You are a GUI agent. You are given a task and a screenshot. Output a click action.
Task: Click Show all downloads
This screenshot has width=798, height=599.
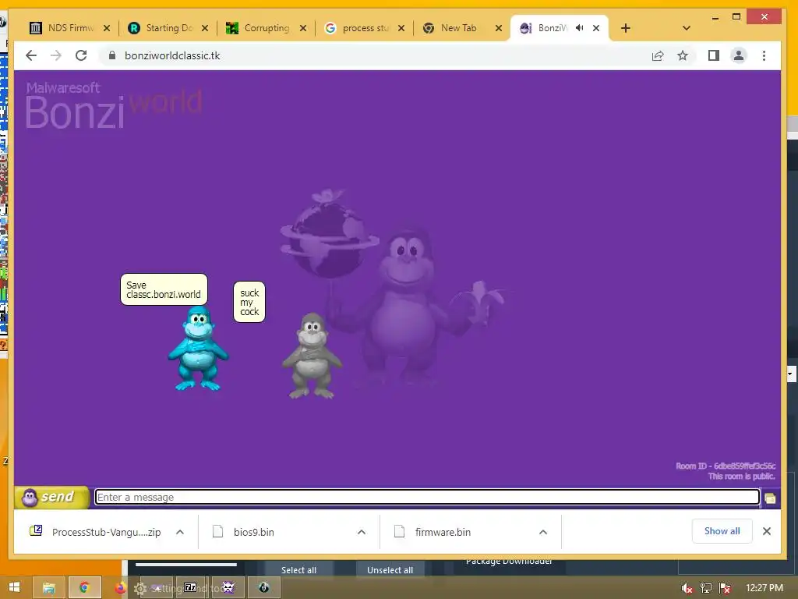722,531
